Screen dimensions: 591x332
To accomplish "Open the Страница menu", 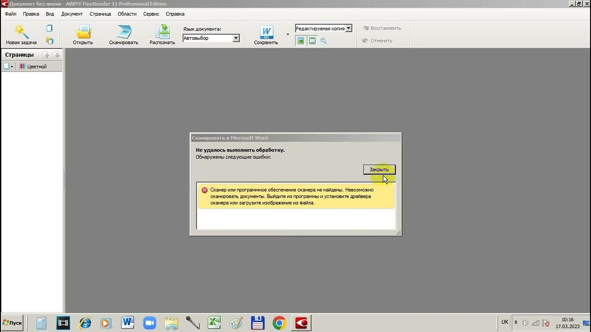I will [100, 14].
